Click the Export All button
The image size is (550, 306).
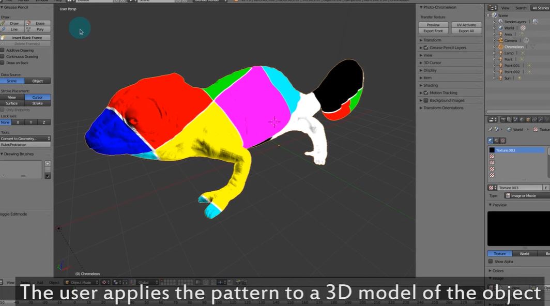tap(466, 31)
